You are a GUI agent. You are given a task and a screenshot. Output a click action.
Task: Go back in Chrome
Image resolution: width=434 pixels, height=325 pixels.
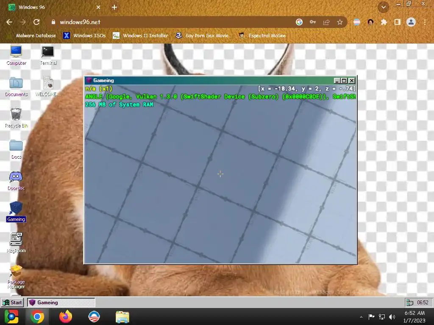pos(9,22)
